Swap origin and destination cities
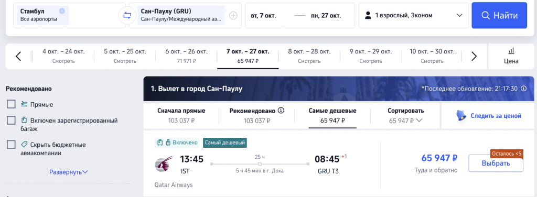 pyautogui.click(x=127, y=16)
